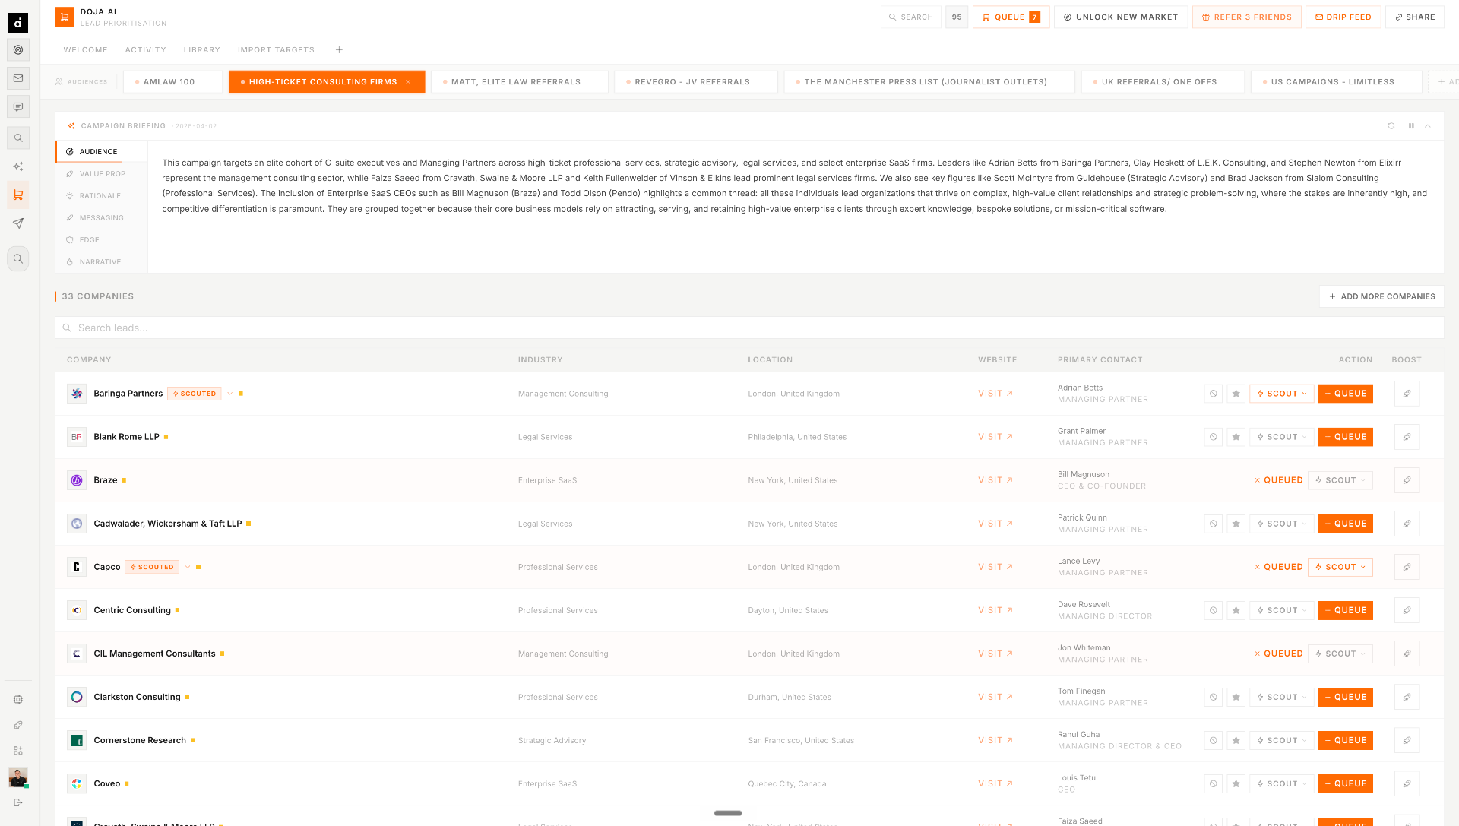Image resolution: width=1459 pixels, height=826 pixels.
Task: Select the orange cart icon in sidebar
Action: [x=18, y=195]
